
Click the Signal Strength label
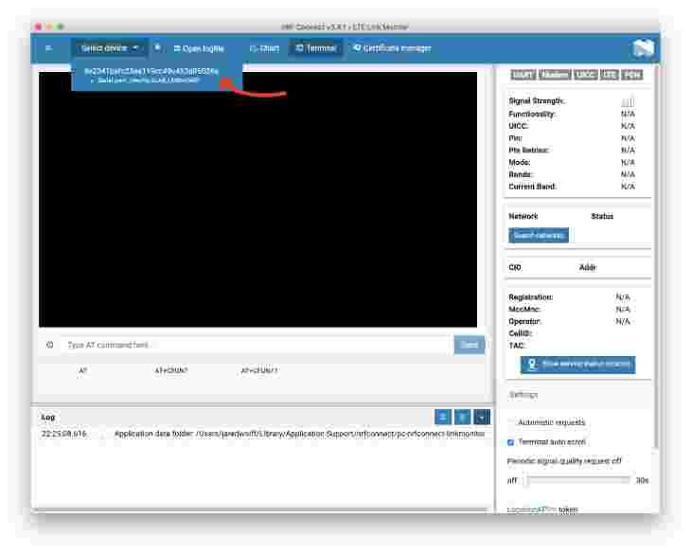tap(537, 101)
